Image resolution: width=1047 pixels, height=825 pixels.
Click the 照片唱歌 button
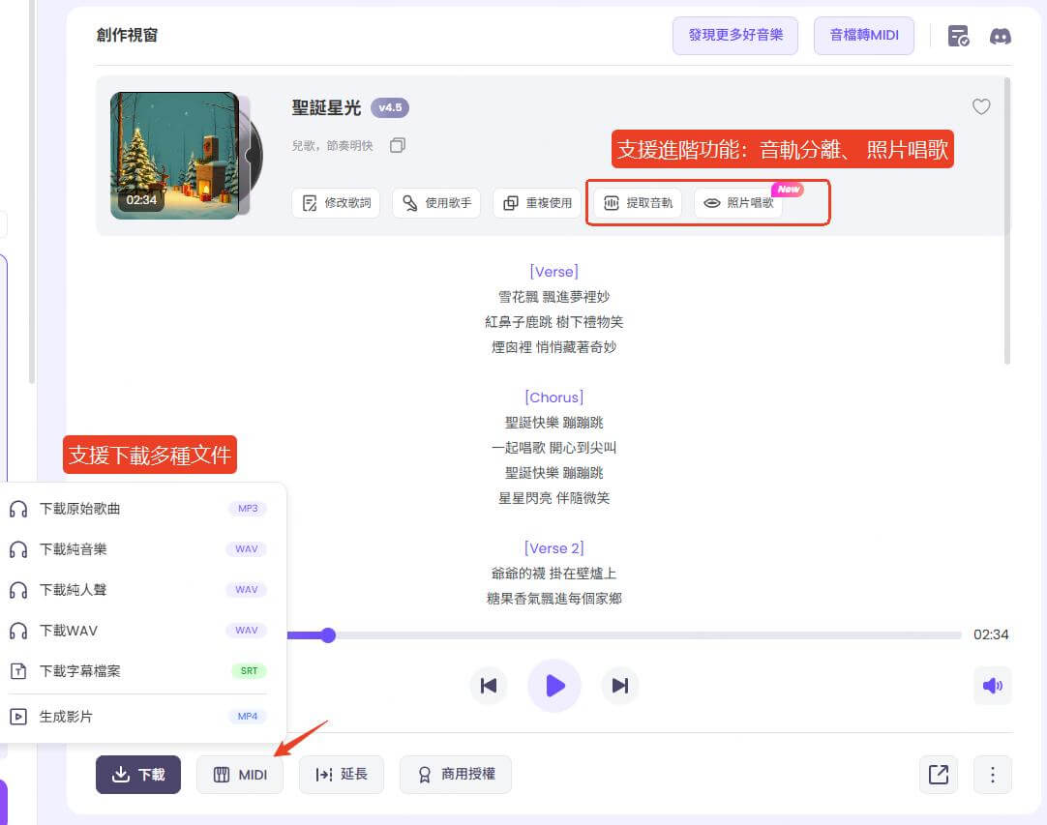[x=739, y=203]
